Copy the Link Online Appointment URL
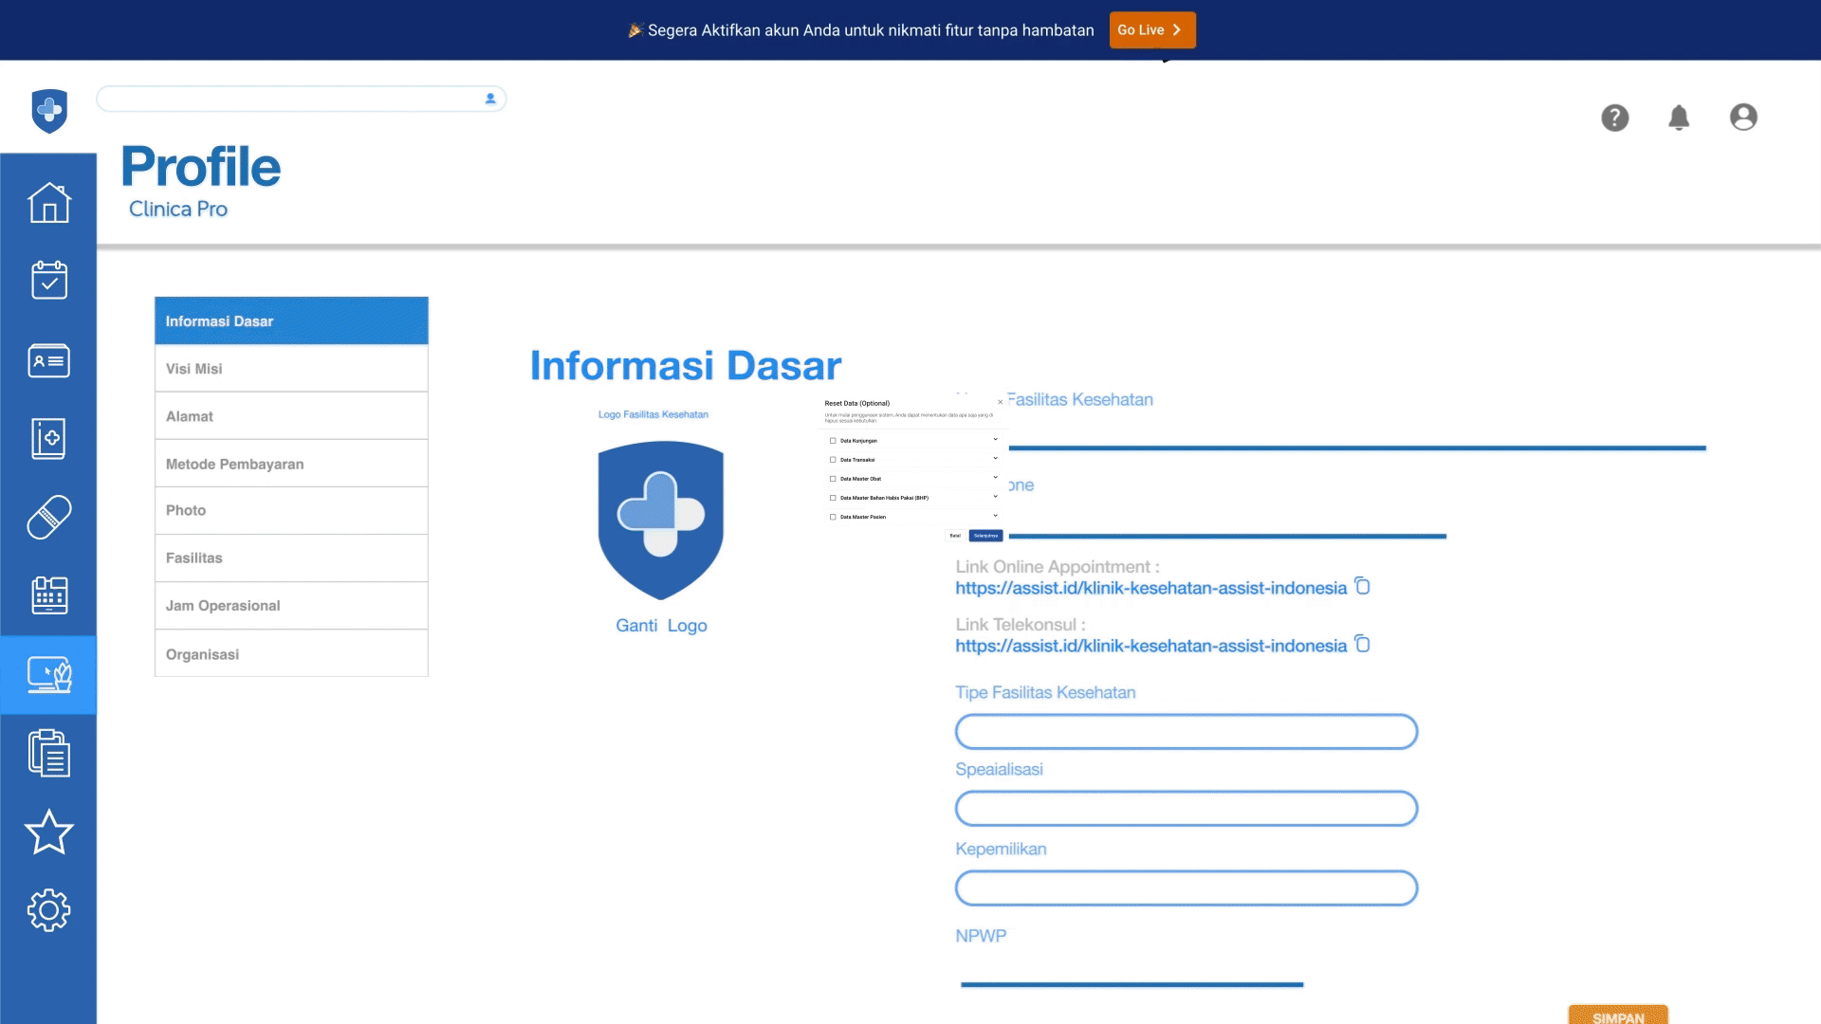Viewport: 1821px width, 1024px height. point(1362,586)
